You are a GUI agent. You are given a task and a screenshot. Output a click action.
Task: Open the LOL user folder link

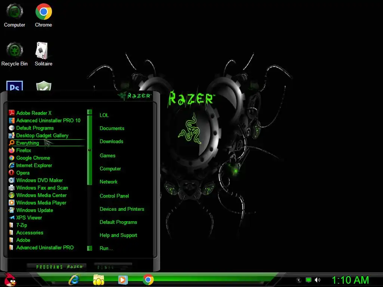[x=104, y=115]
